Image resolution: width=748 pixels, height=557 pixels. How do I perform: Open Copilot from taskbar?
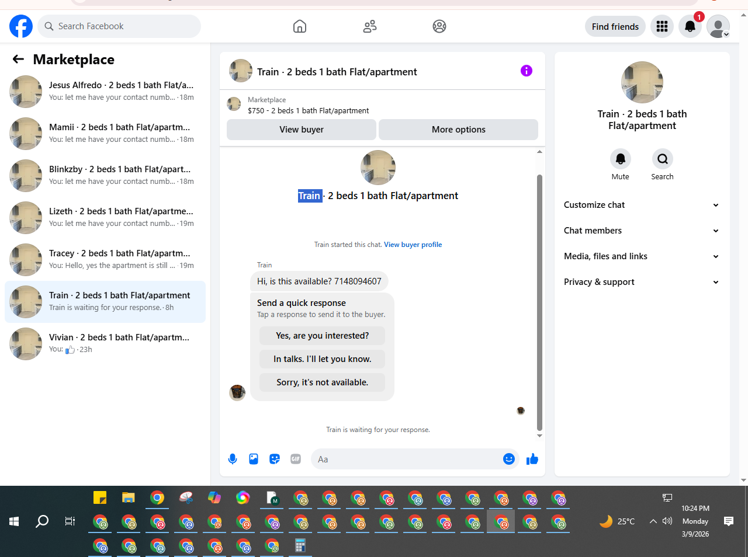click(214, 497)
